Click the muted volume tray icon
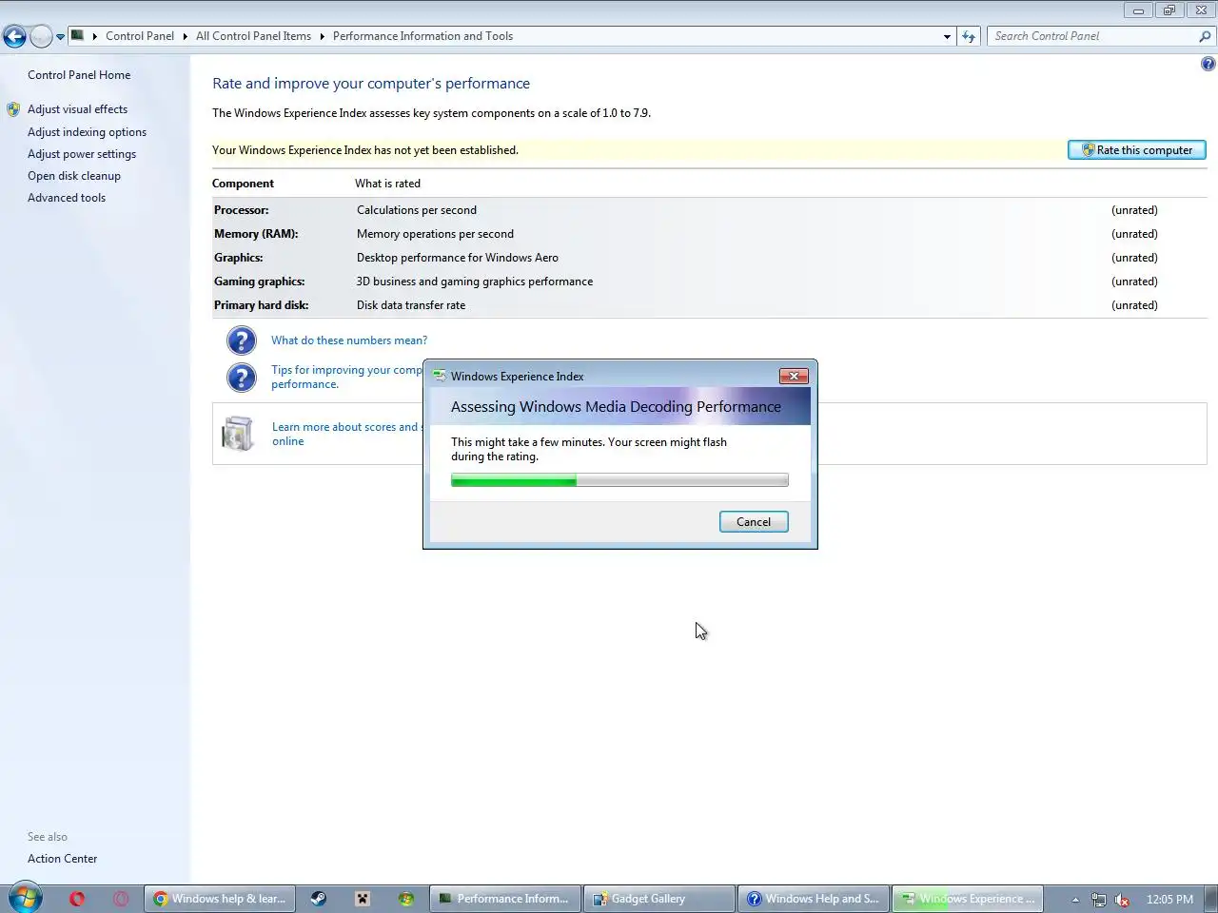Screen dimensions: 1218x913 tap(1122, 900)
